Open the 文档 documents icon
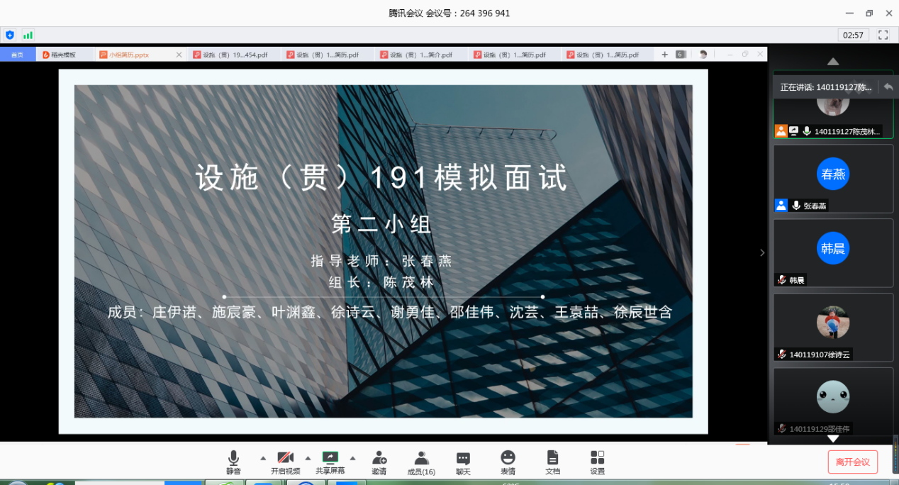Screen dimensions: 899x485 pos(552,462)
